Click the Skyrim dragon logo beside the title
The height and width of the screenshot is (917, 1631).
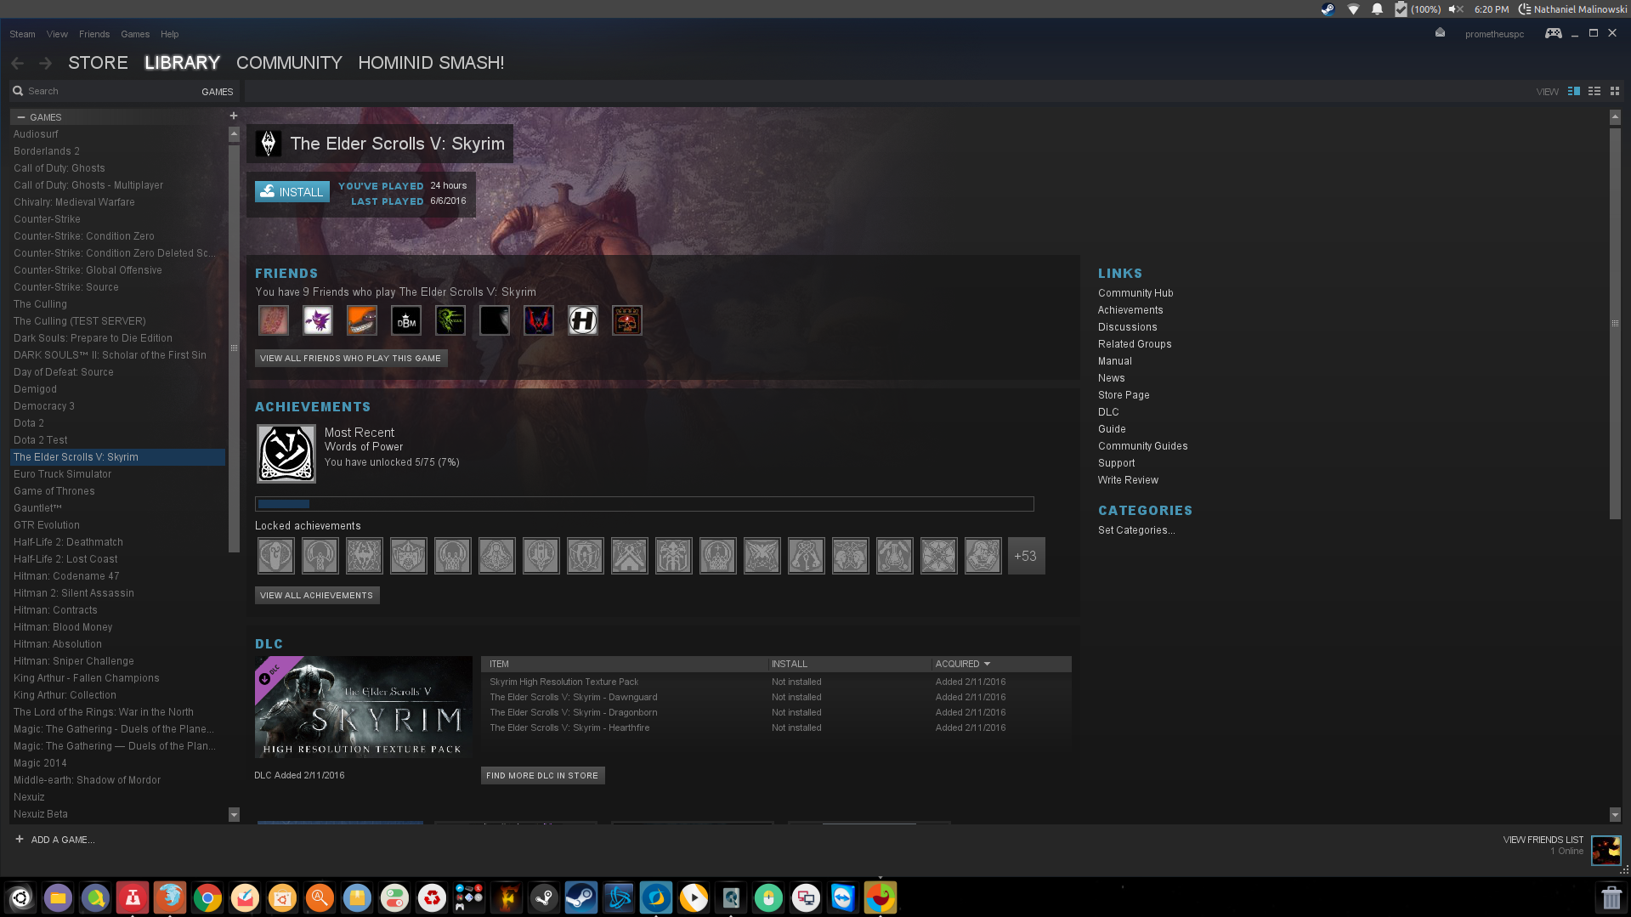(269, 143)
